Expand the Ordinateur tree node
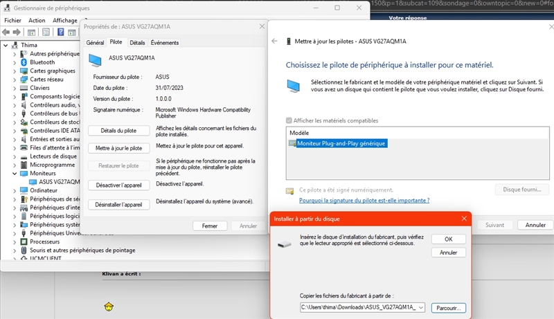The height and width of the screenshot is (319, 554). tap(15, 190)
